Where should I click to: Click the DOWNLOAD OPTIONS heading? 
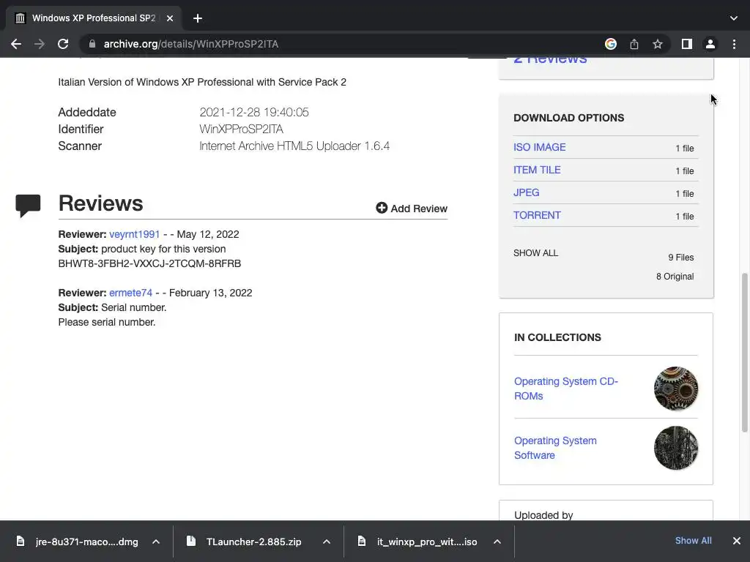pos(568,118)
